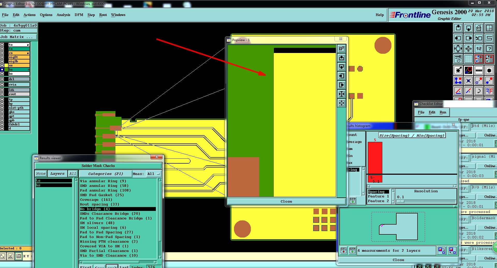Screen dimensions: 497x268
Task: Click the pan up icon in Popview
Action: coord(342,58)
